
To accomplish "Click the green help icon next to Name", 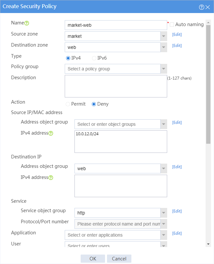I will click(27, 23).
